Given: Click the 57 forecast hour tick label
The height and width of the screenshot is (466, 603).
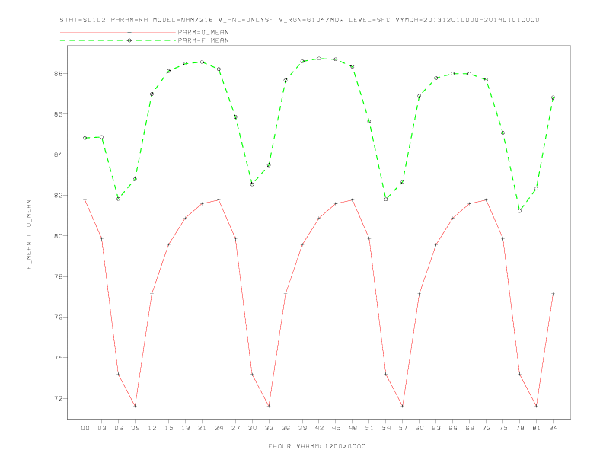Looking at the screenshot, I should coord(403,428).
